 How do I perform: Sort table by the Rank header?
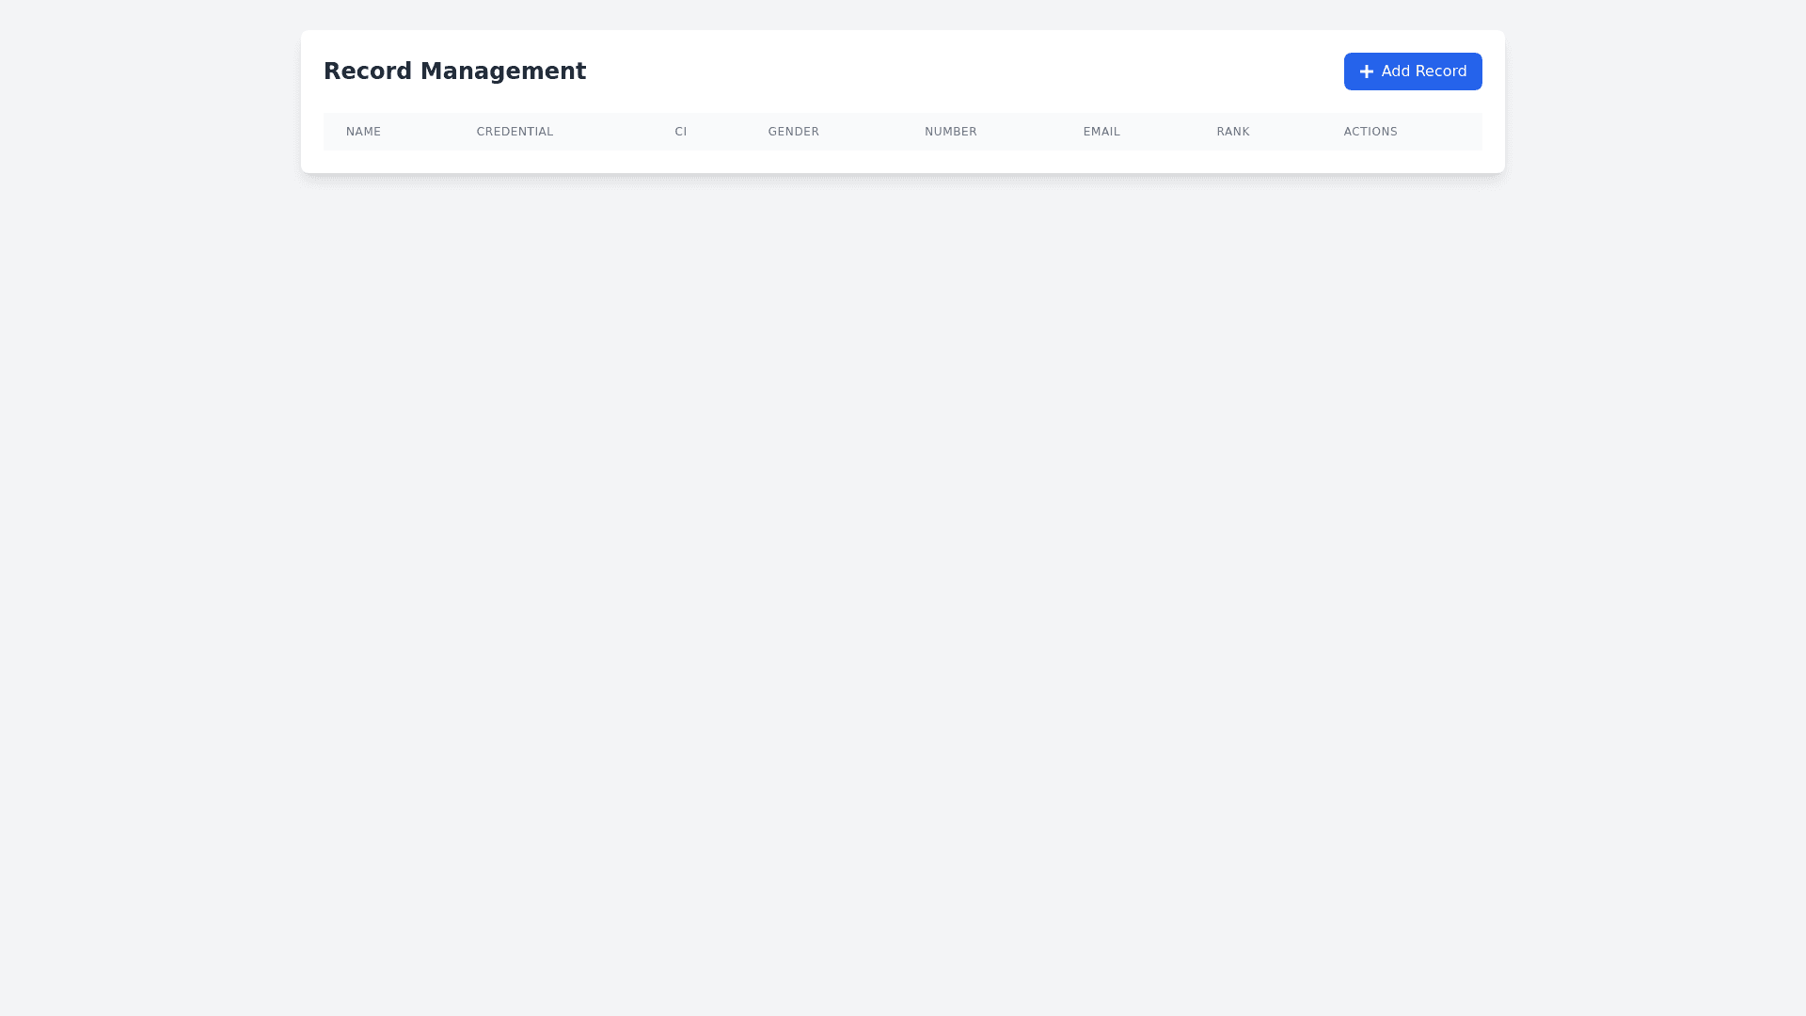(1232, 132)
